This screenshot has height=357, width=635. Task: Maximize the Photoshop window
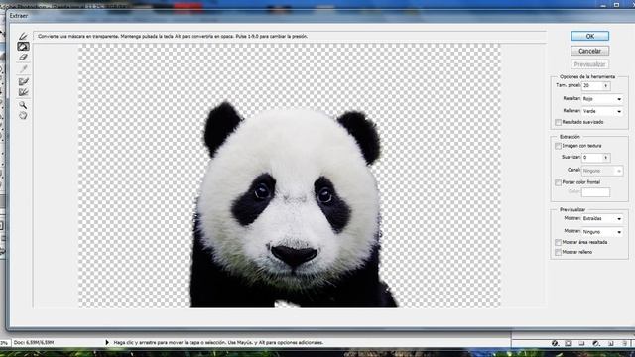point(616,5)
